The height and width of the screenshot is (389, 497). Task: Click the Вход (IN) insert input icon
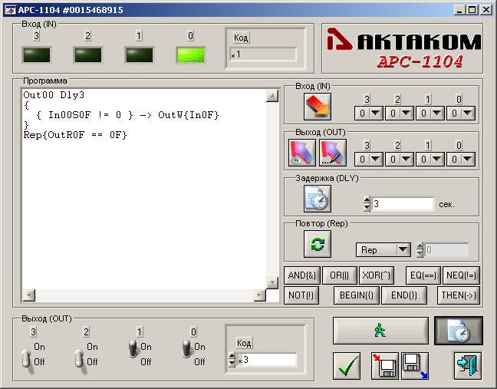pyautogui.click(x=318, y=107)
